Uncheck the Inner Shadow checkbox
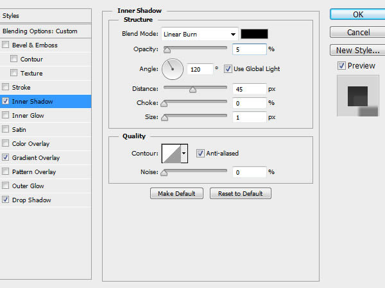The height and width of the screenshot is (288, 385). 5,101
